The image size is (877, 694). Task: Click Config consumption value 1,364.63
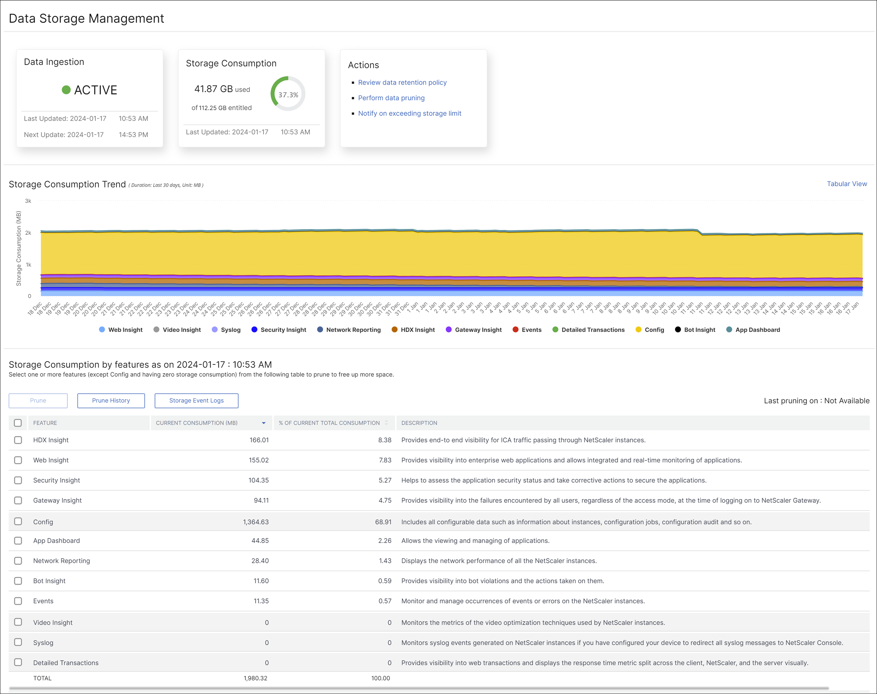pyautogui.click(x=256, y=522)
